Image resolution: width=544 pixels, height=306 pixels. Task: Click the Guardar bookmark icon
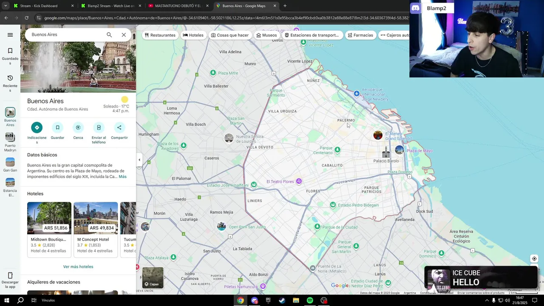click(57, 127)
